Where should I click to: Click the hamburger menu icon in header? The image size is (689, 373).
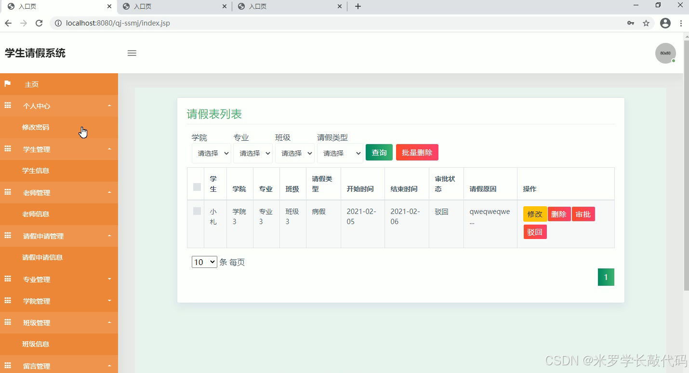[132, 53]
